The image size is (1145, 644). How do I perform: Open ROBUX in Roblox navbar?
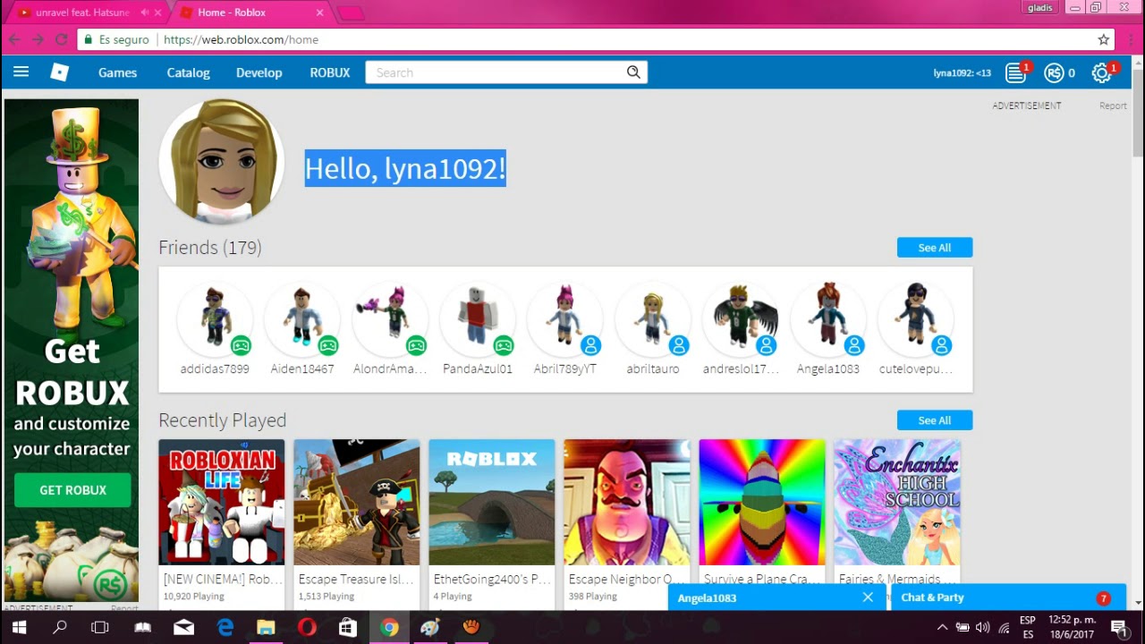tap(330, 72)
